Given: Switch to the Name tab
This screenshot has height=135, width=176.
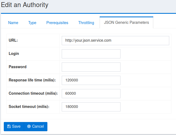Looking at the screenshot, I should coord(13,23).
